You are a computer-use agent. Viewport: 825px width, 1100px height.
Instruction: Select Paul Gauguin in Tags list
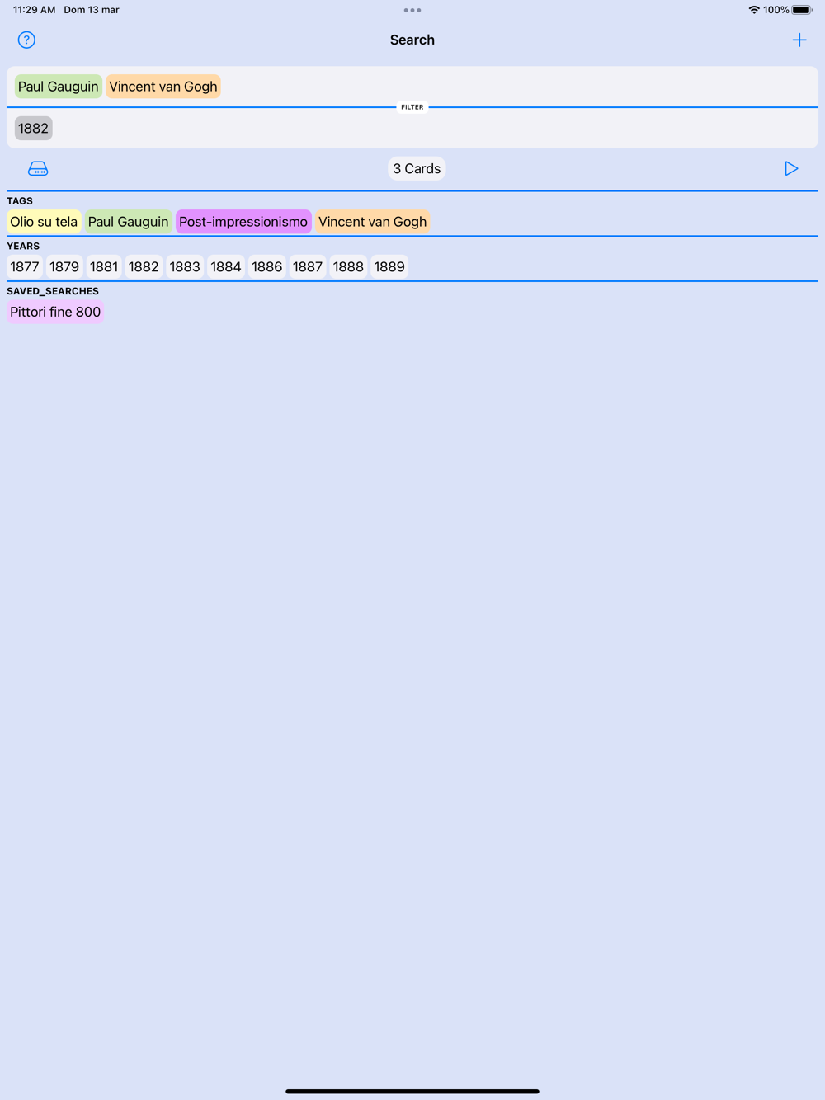(128, 222)
